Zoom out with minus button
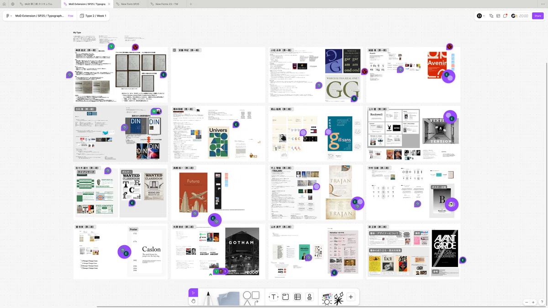This screenshot has height=308, width=548. tap(527, 302)
